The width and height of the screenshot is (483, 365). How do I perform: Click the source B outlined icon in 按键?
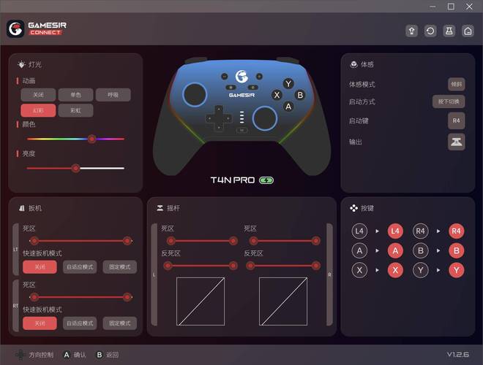click(421, 250)
